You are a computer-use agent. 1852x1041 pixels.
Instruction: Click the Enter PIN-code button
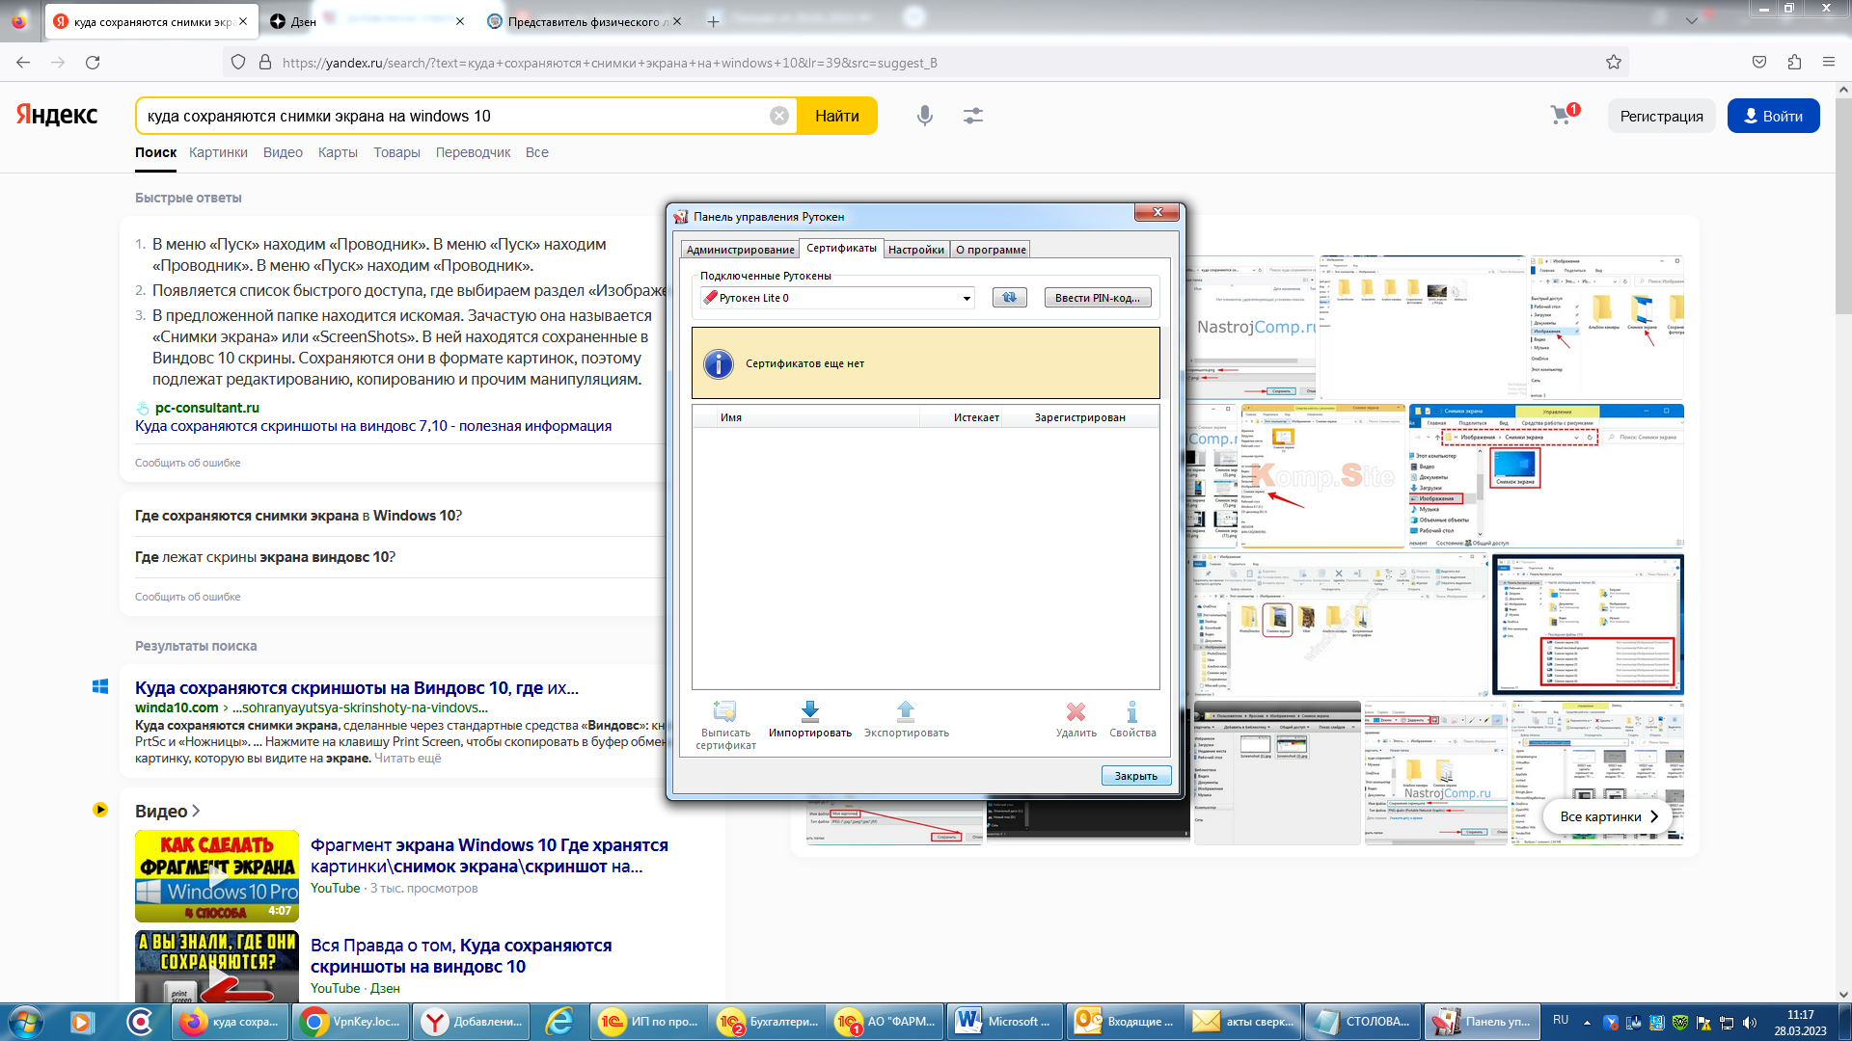click(x=1098, y=298)
